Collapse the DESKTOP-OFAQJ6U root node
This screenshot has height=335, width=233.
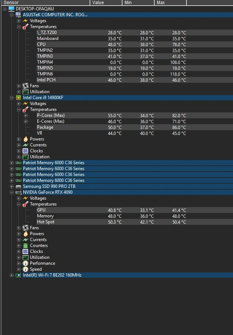point(4,9)
